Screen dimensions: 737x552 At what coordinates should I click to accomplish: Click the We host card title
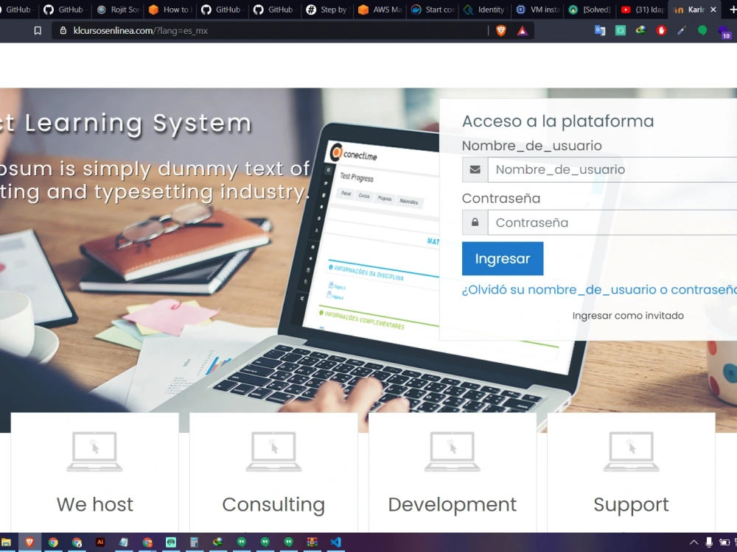click(94, 505)
